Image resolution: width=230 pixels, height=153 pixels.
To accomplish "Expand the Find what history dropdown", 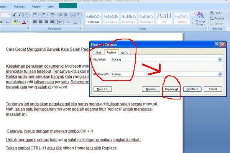I will click(220, 59).
